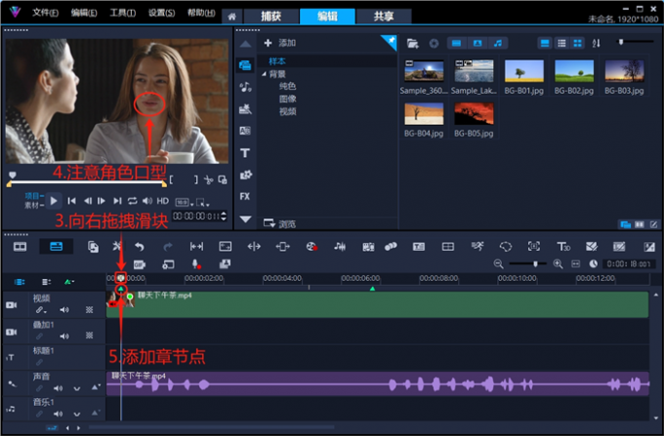Screen dimensions: 664x436
Task: Open the GIF creator icon
Action: point(140,264)
